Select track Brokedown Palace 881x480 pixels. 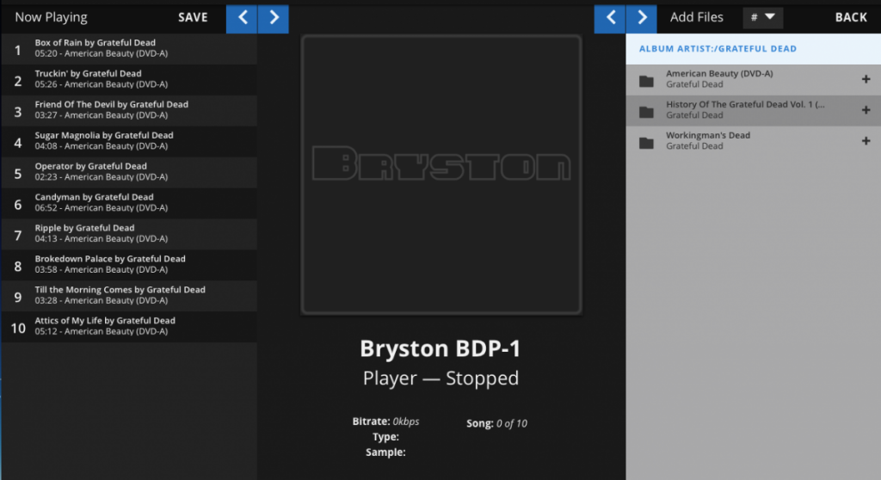click(x=129, y=265)
